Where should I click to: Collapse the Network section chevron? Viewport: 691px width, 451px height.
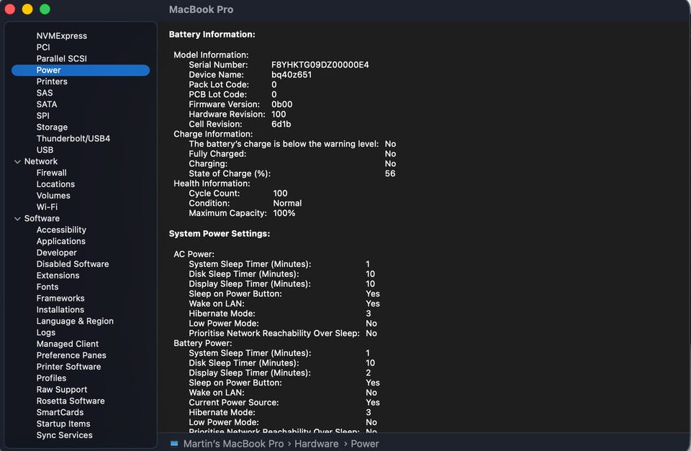point(17,162)
